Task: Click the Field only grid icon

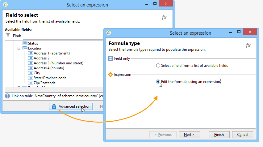Action: click(111, 58)
